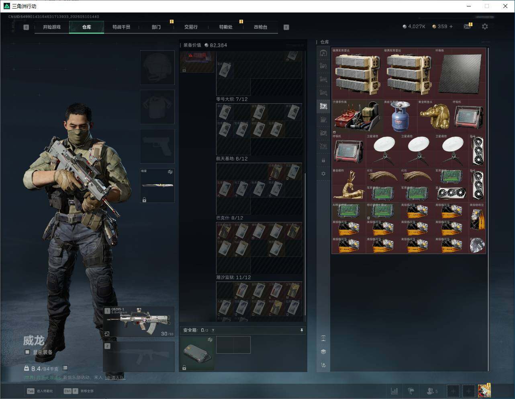Image resolution: width=515 pixels, height=399 pixels.
Task: Click the warehouse scrollbar
Action: 488,209
